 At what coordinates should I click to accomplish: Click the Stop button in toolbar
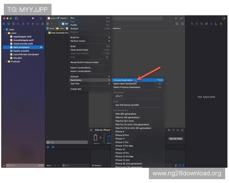pos(40,18)
